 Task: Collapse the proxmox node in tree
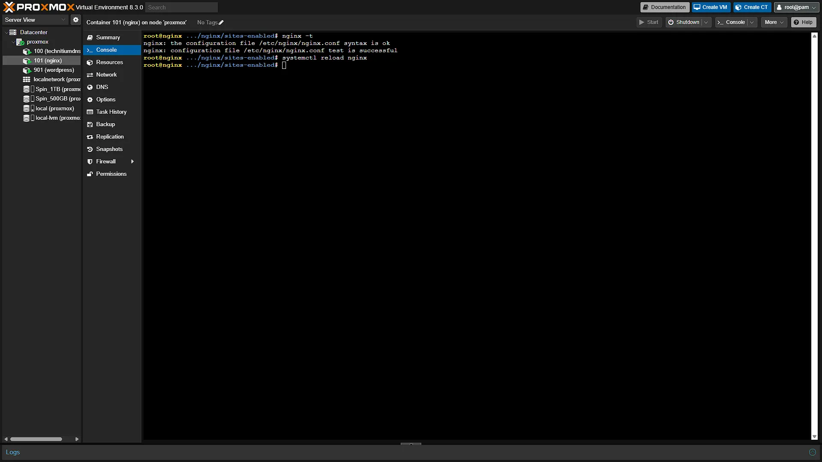tap(13, 42)
